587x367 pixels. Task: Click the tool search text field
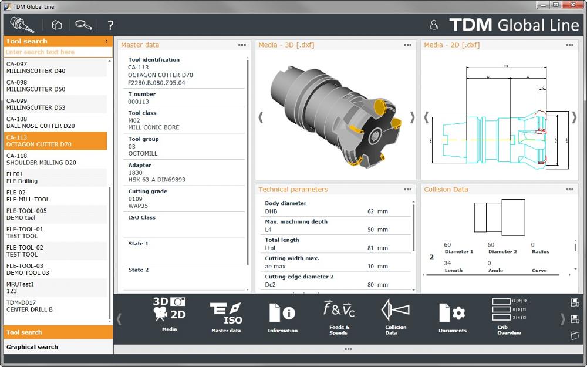tap(58, 52)
